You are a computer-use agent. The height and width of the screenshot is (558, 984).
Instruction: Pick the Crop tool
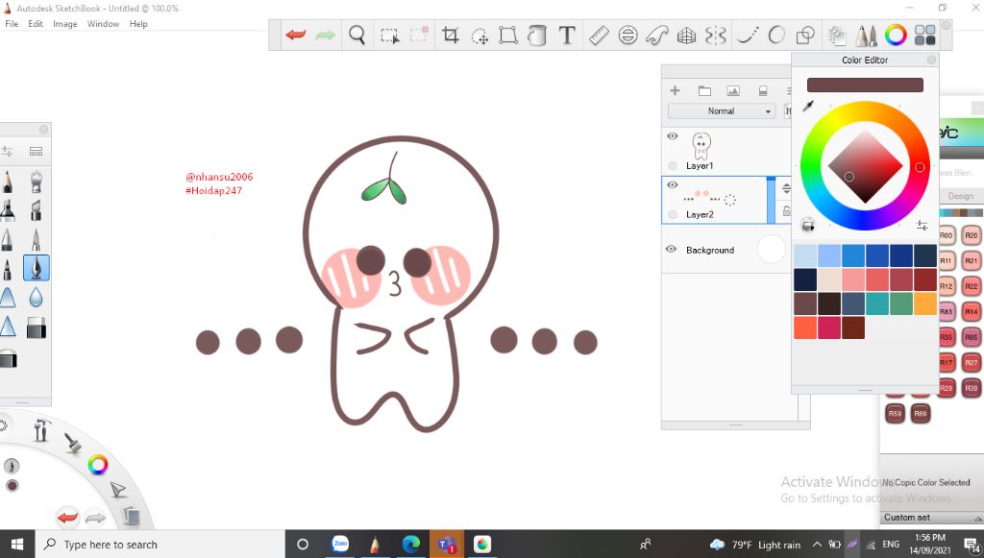[450, 36]
